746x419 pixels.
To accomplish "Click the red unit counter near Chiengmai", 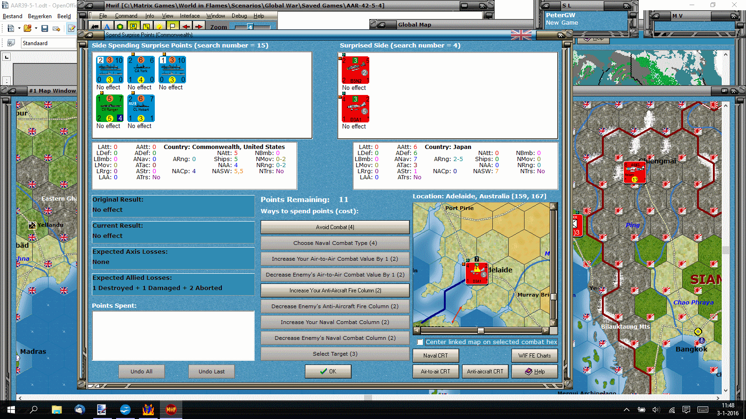I will click(x=635, y=172).
